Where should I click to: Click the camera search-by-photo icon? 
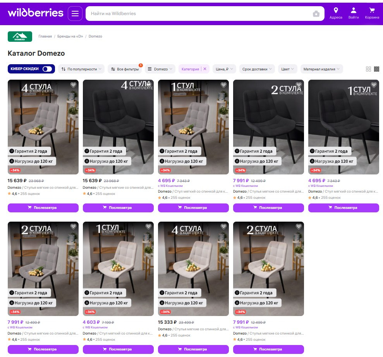(316, 14)
